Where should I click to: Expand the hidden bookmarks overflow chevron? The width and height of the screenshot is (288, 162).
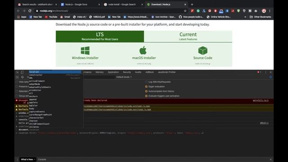pos(245,17)
